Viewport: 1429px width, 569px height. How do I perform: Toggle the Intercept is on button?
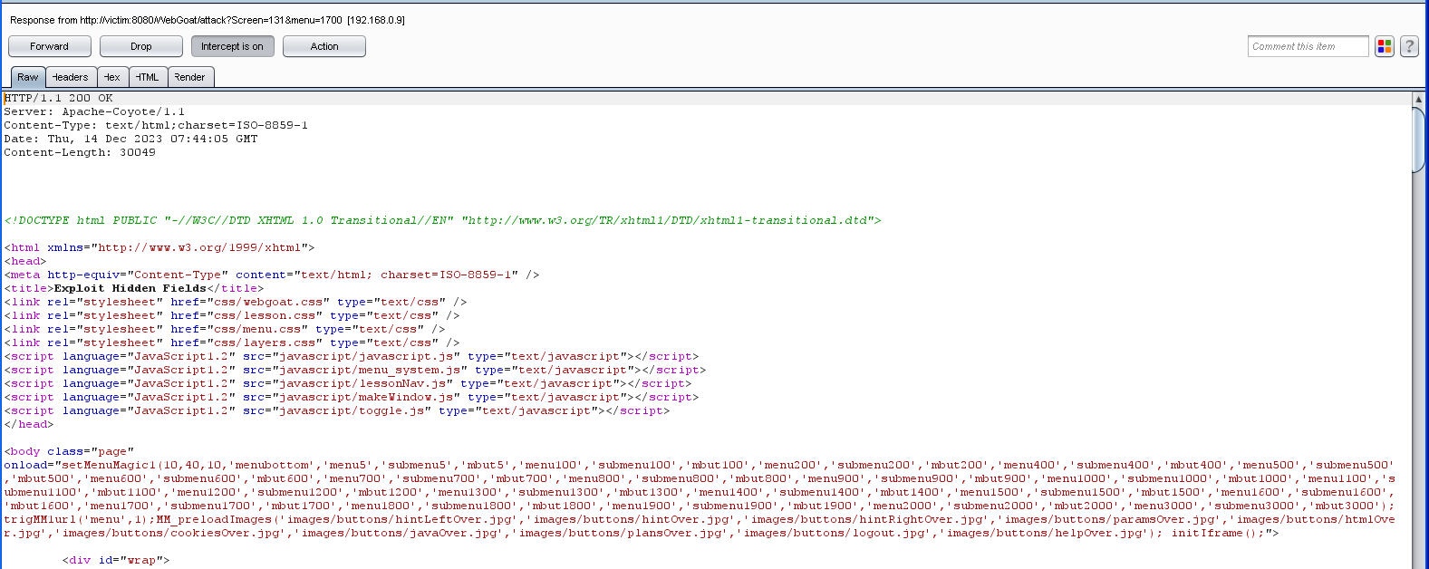(233, 46)
